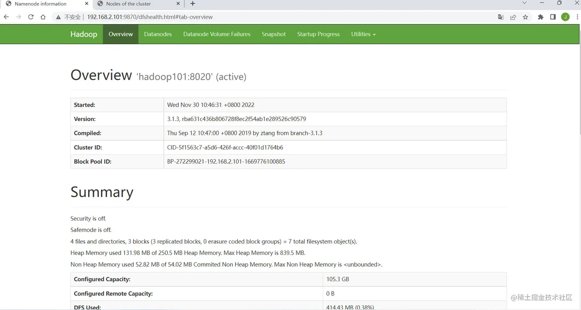Select the Compiled Thu Sep 12 value
Viewport: 581px width, 310px height.
pyautogui.click(x=245, y=133)
